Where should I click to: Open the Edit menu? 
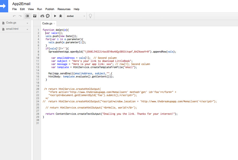[22, 9]
